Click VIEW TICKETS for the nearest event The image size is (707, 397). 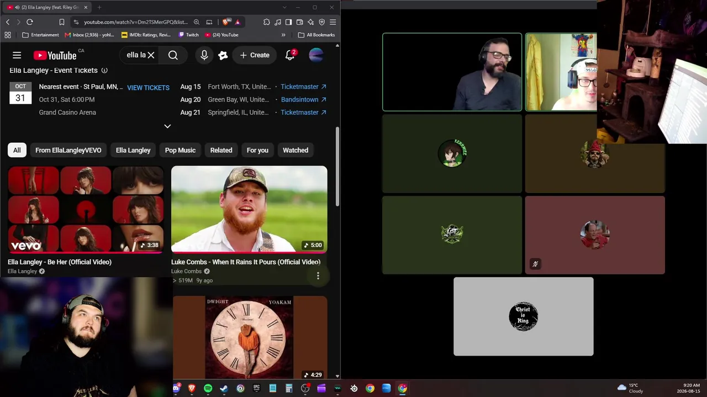pos(148,87)
